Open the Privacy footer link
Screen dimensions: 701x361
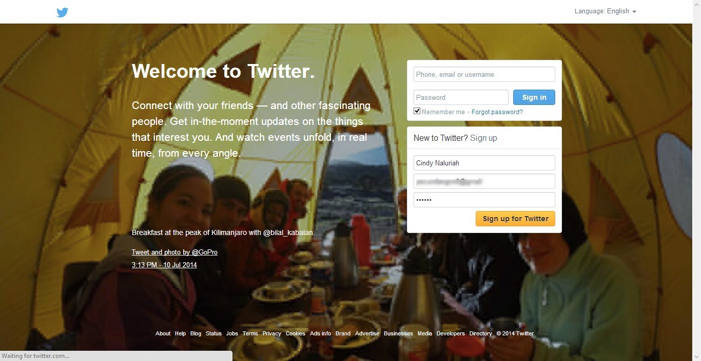[271, 333]
